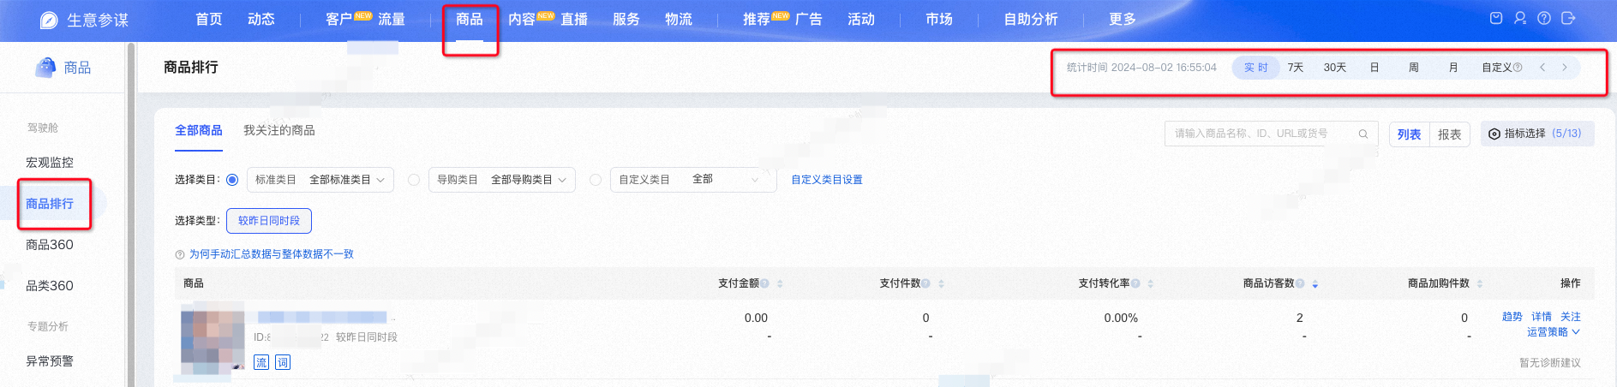
Task: Open 异常预警 in the sidebar
Action: coord(50,361)
